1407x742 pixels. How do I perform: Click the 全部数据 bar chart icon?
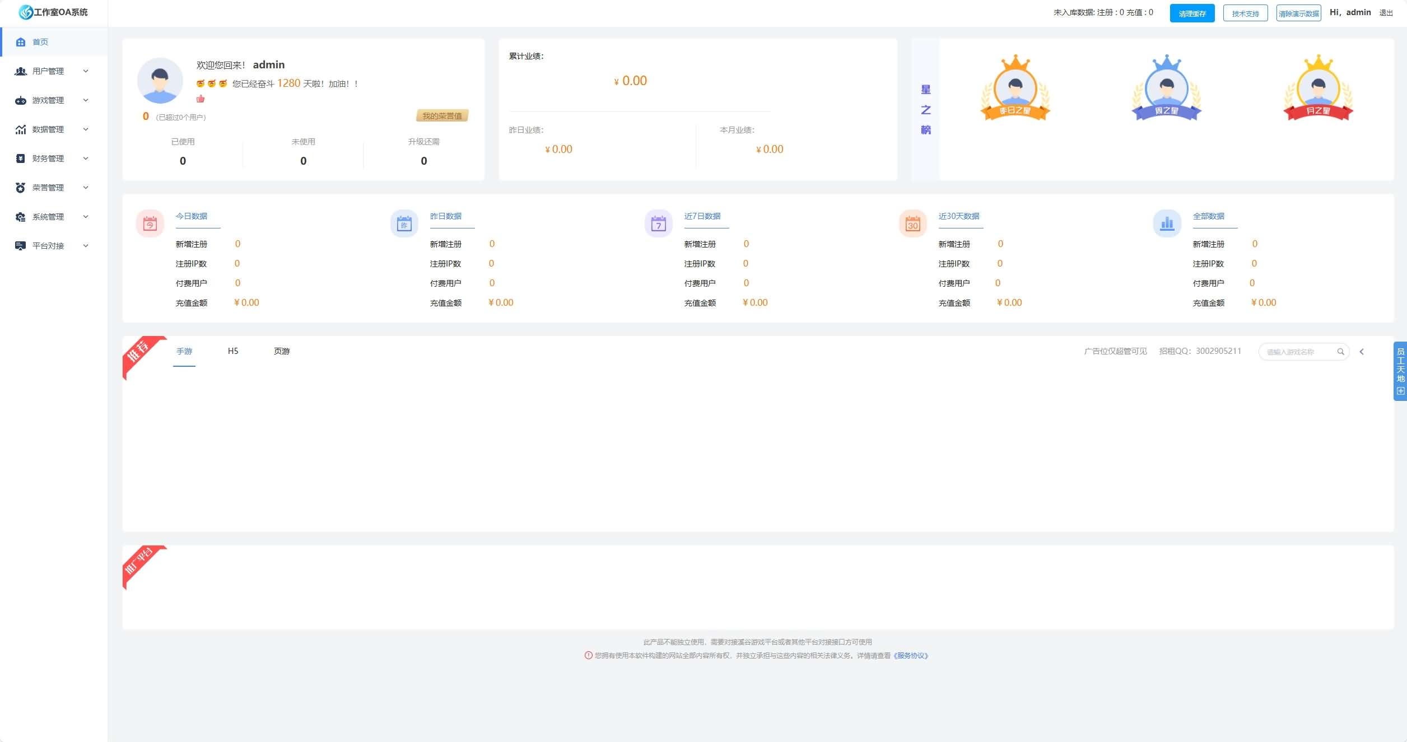(1167, 224)
